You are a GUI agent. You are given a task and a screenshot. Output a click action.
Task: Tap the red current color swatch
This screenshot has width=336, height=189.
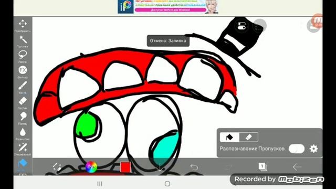point(125,167)
